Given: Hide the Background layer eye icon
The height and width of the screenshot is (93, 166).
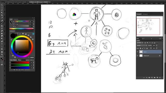Looking at the screenshot, I should 138,56.
